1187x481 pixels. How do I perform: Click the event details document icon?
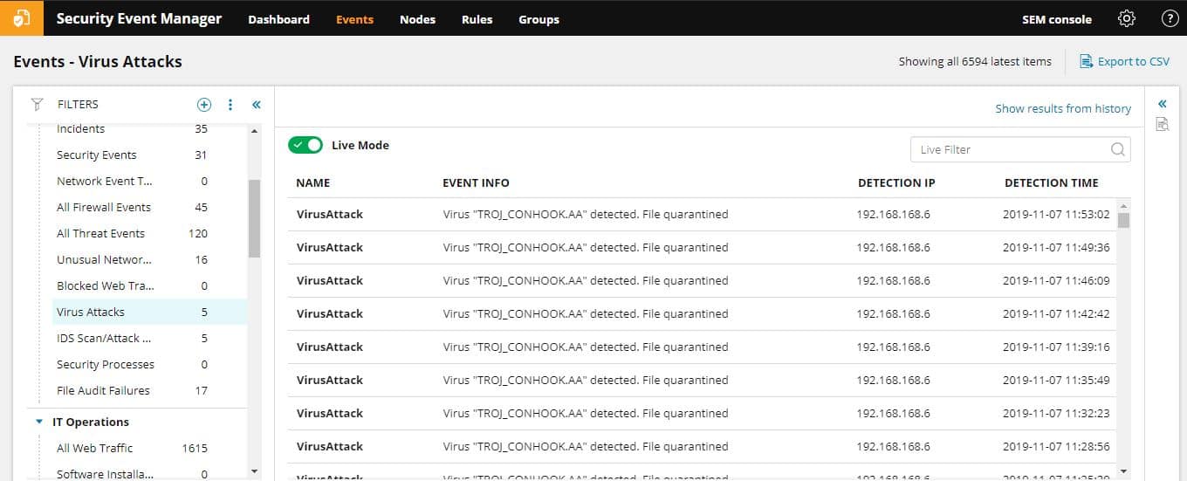tap(1162, 125)
